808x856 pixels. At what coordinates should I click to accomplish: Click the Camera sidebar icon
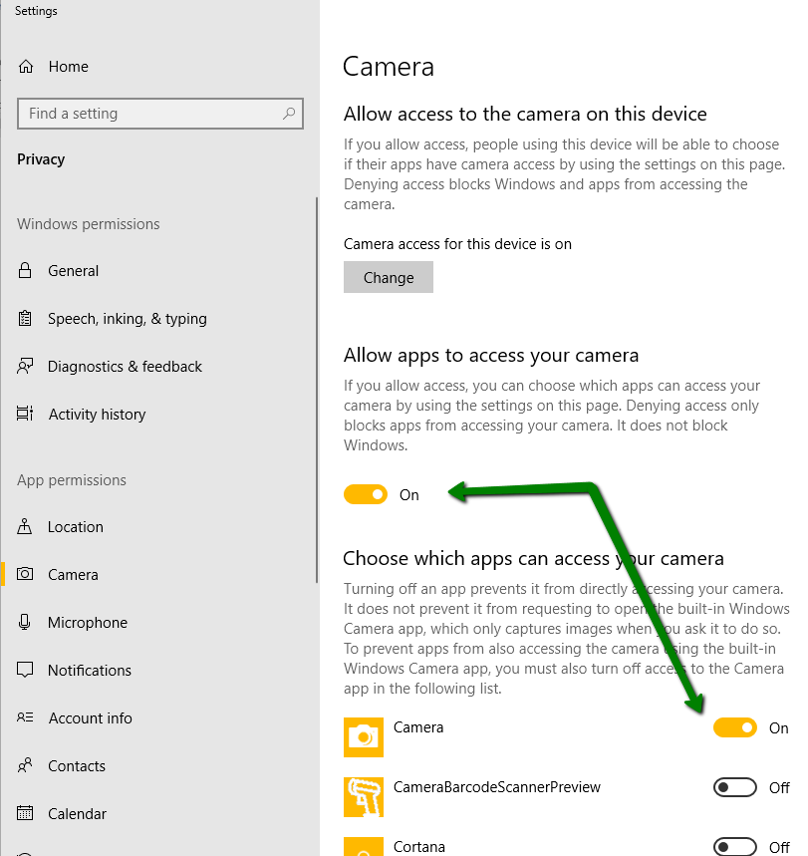pos(25,574)
